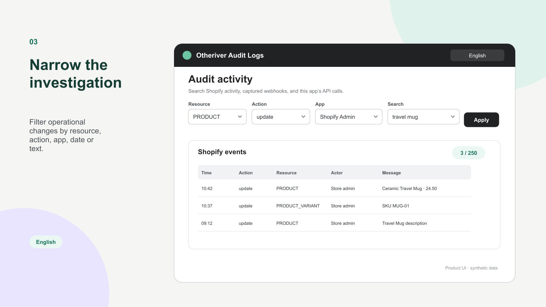Open the English language selector in header
546x307 pixels.
pyautogui.click(x=477, y=55)
